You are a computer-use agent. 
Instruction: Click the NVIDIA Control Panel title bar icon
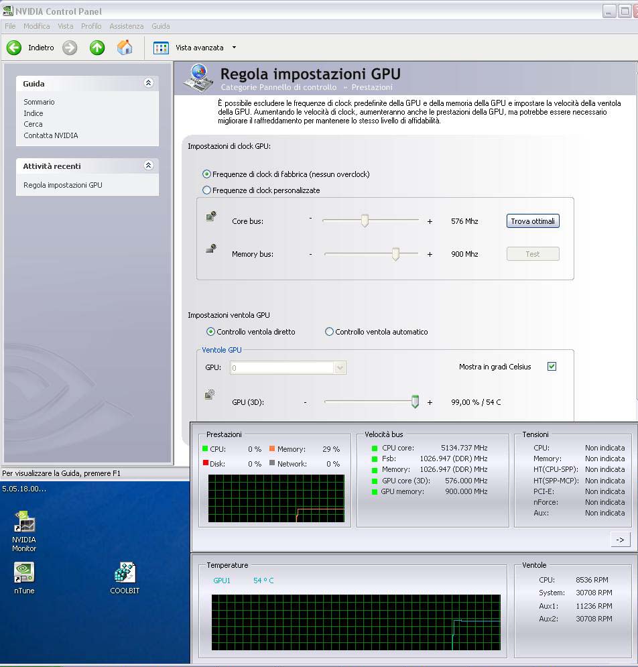pos(7,11)
